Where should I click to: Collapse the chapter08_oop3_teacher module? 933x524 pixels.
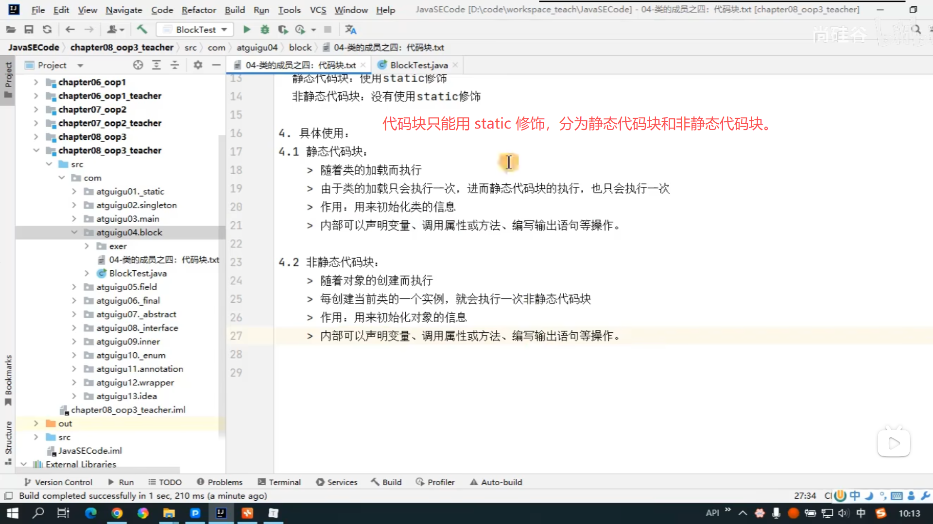[x=36, y=150]
